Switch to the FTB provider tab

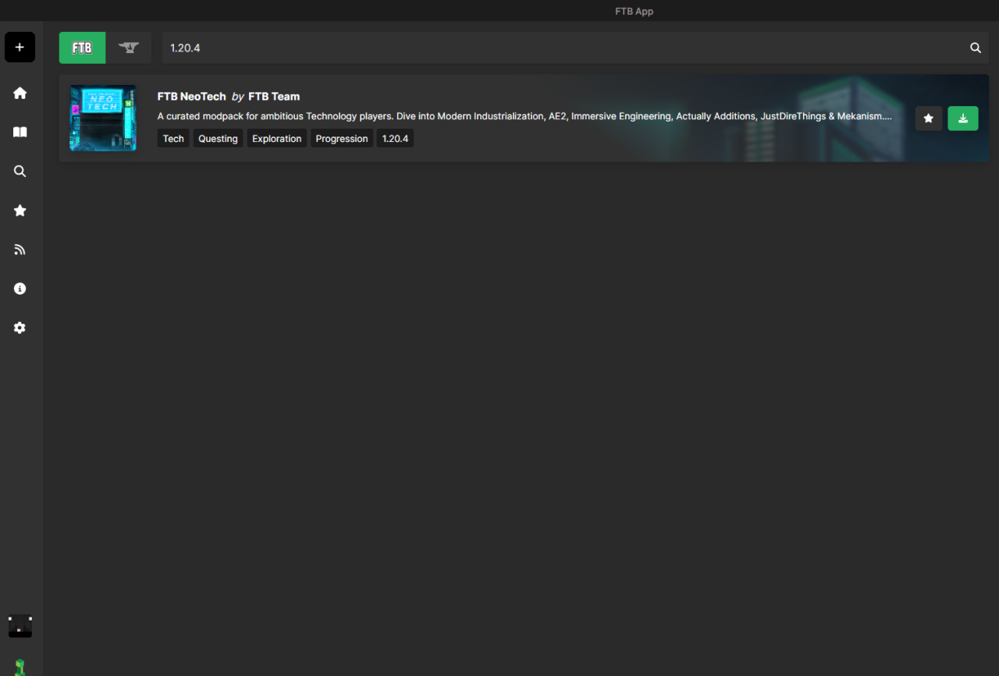click(x=82, y=48)
